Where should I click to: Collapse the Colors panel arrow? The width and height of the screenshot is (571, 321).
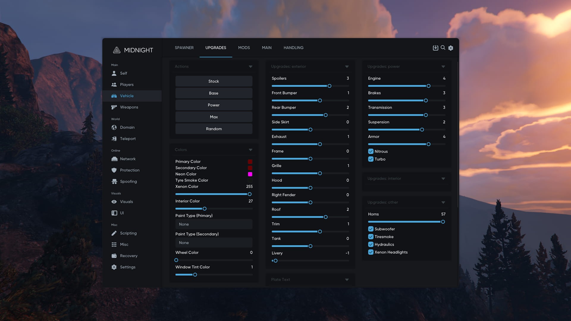click(250, 150)
